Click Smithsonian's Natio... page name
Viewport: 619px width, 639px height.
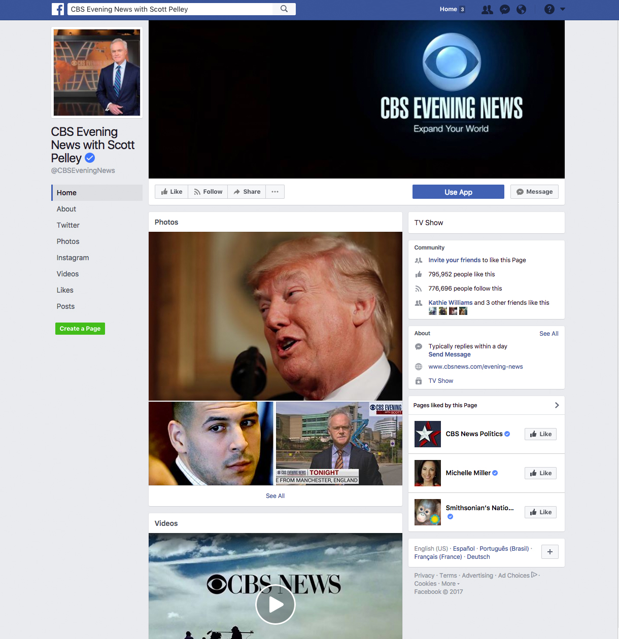click(479, 508)
